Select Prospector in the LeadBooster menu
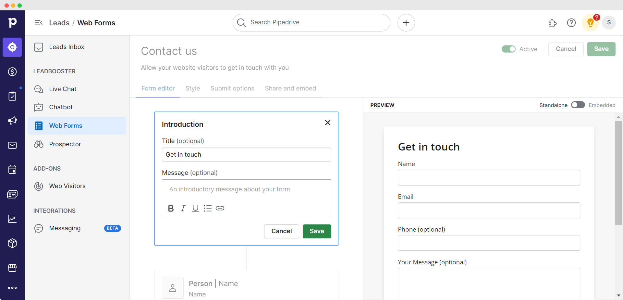This screenshot has width=623, height=300. coord(65,144)
